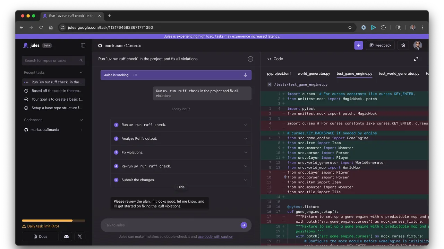Click the Jules octopus logo

click(x=26, y=45)
